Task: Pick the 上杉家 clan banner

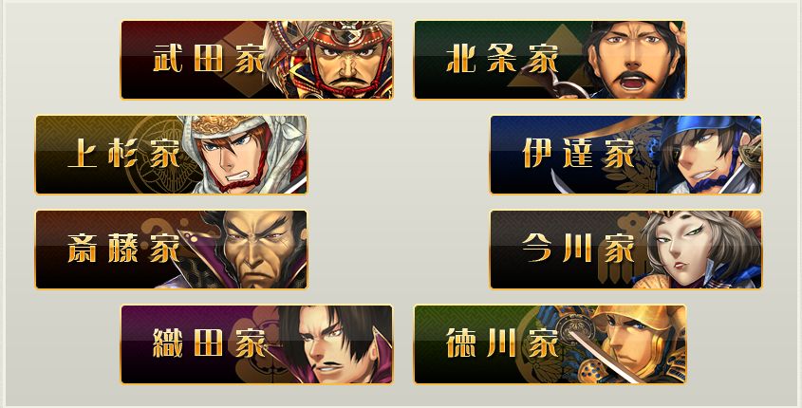Action: [172, 155]
